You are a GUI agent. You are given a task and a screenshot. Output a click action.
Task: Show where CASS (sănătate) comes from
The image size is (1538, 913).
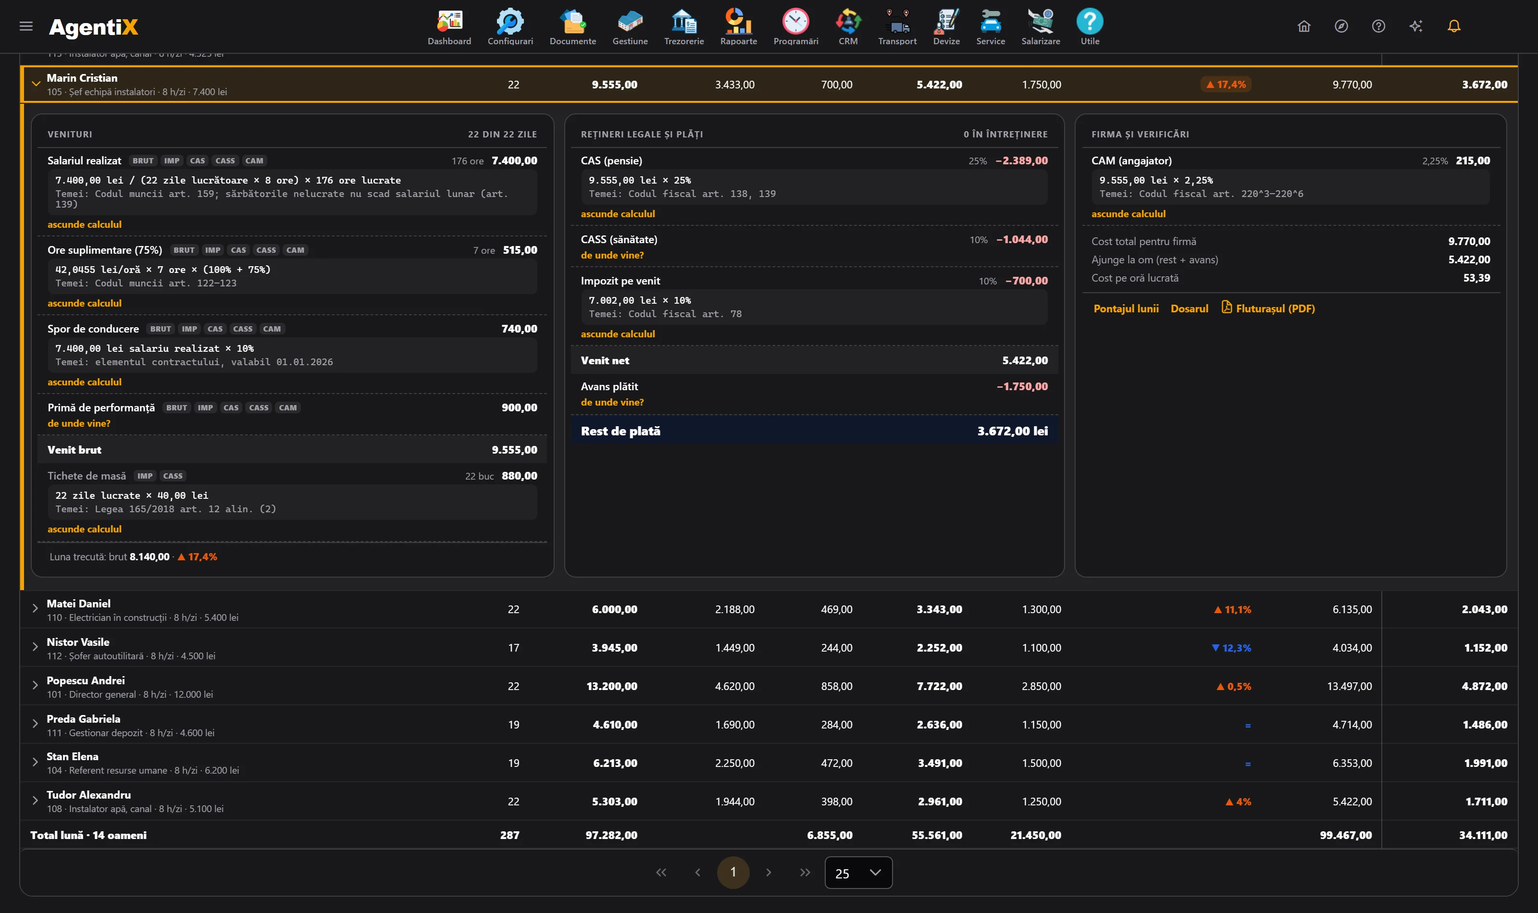tap(612, 255)
